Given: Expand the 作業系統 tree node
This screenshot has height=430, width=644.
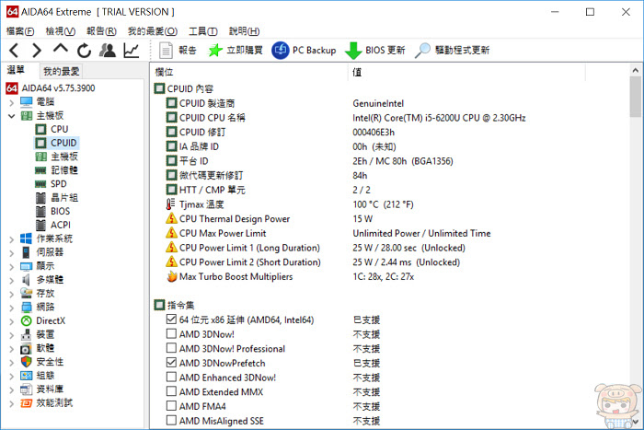Looking at the screenshot, I should 11,239.
